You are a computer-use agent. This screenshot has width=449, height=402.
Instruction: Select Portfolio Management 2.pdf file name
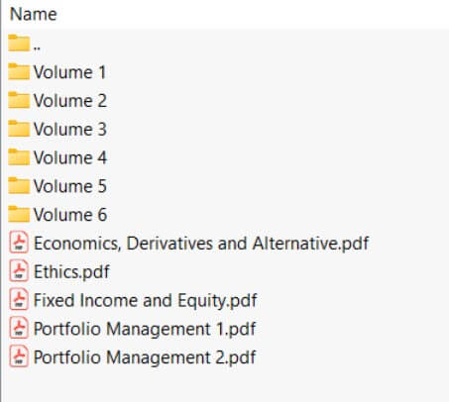[x=145, y=357]
